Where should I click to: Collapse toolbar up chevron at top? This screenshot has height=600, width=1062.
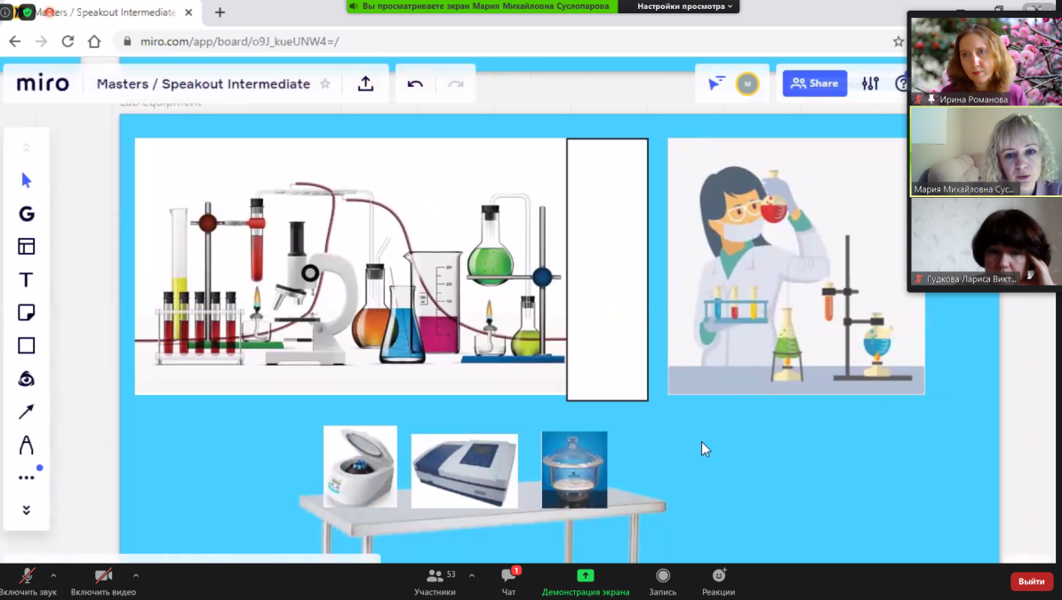pos(27,148)
